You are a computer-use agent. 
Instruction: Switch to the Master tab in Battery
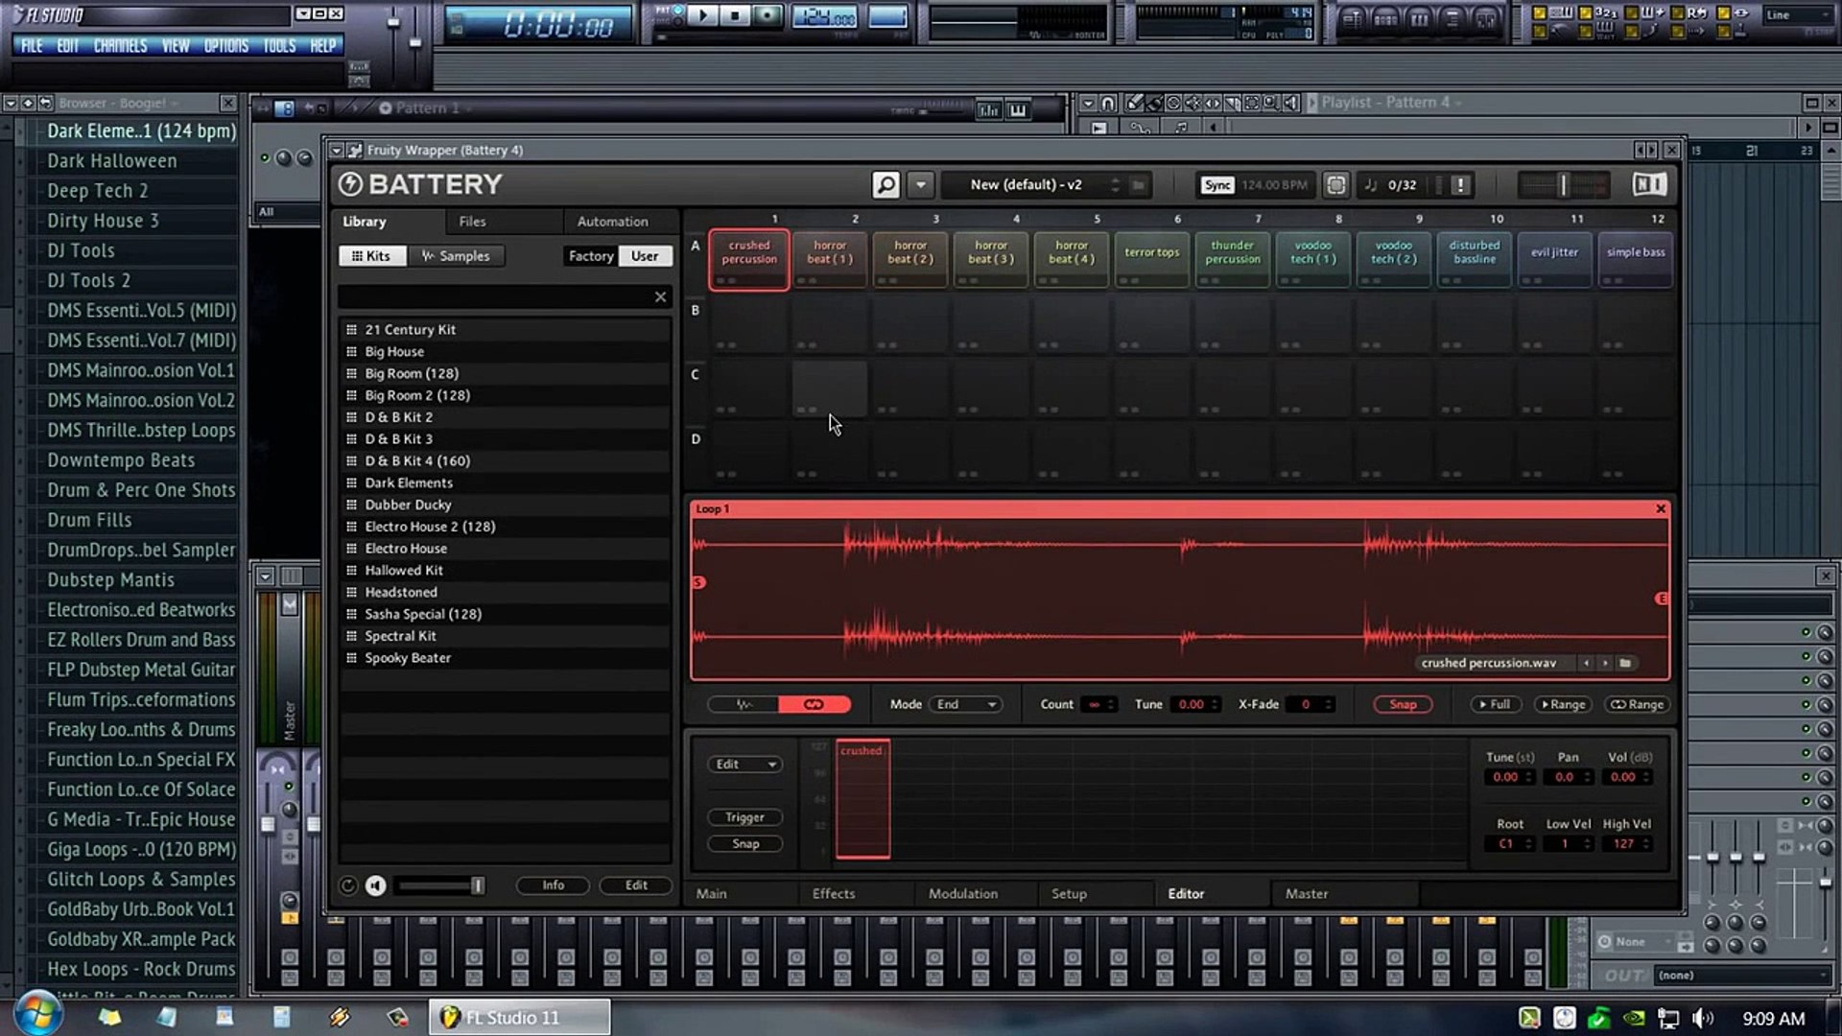1306,894
